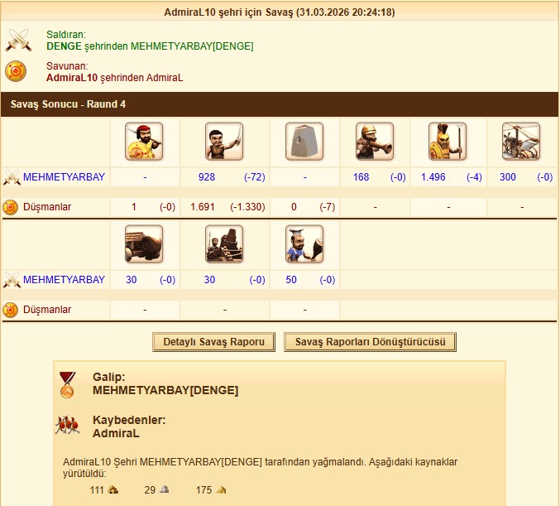This screenshot has height=506, width=560.
Task: Click looted marble amount 29
Action: coord(150,490)
